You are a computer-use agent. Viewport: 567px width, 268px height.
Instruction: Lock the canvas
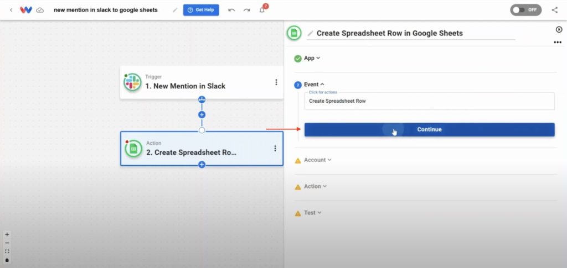click(7, 260)
